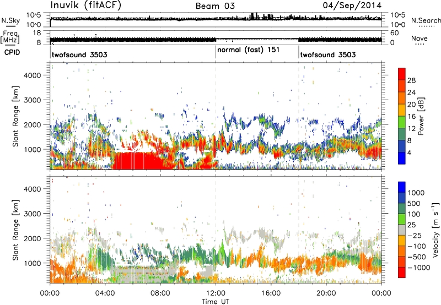
Task: Click the date '04/Sep/2014'
Action: coord(352,5)
